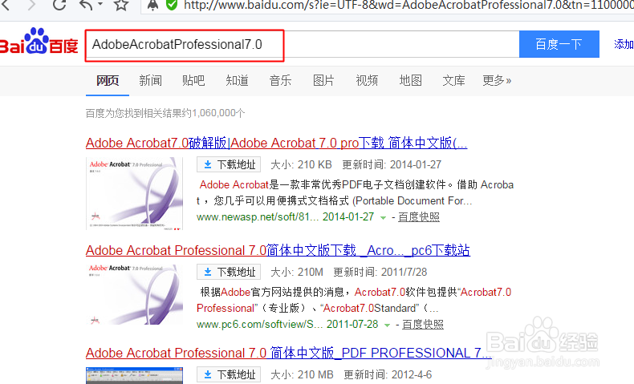Click the browser back arrow
The image size is (634, 384).
pyautogui.click(x=5, y=5)
